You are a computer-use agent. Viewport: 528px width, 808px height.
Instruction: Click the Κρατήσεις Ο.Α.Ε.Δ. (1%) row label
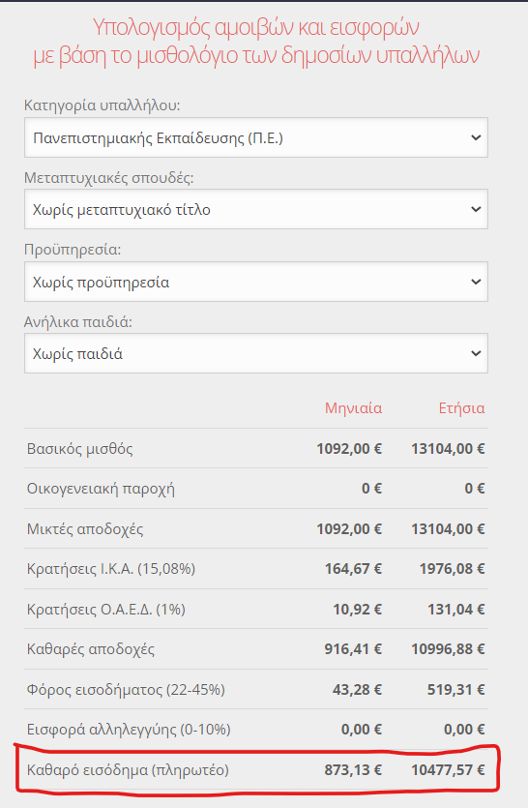tap(106, 610)
